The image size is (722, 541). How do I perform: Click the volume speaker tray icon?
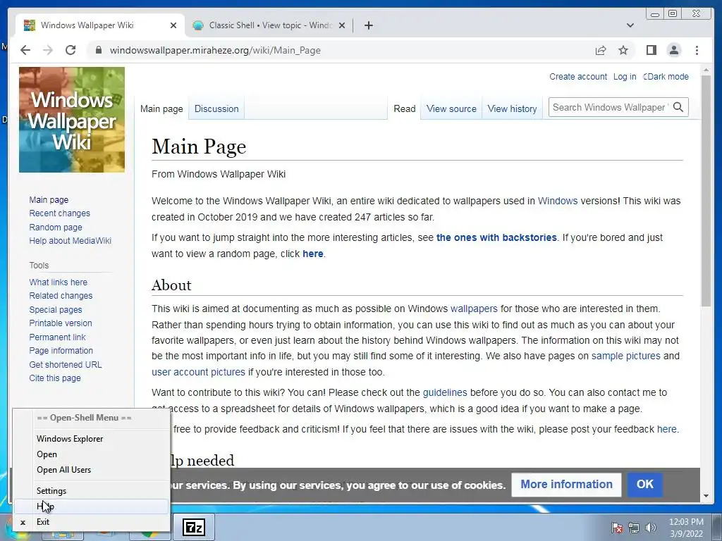click(650, 528)
